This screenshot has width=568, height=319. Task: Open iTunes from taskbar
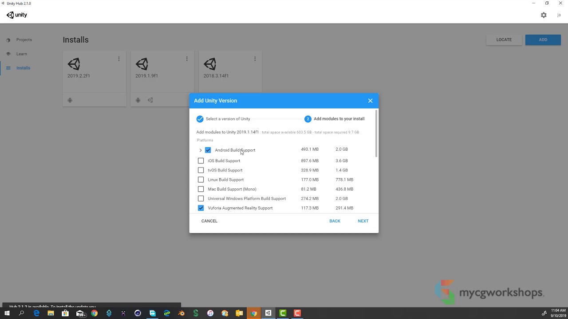(x=210, y=313)
